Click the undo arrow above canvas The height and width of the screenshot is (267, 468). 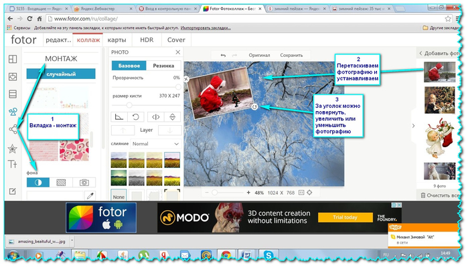click(x=223, y=55)
